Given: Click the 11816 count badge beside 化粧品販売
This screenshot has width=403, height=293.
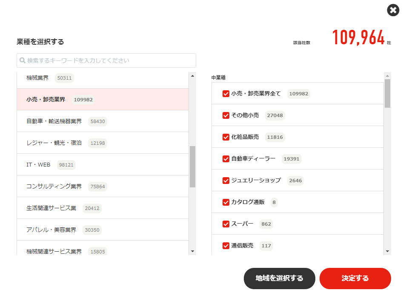Looking at the screenshot, I should [x=275, y=137].
